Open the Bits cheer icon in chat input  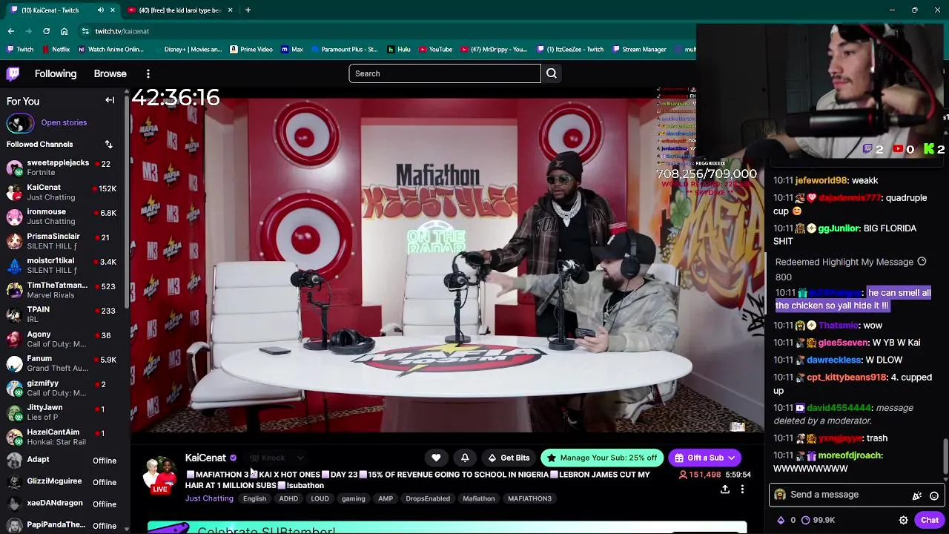917,495
